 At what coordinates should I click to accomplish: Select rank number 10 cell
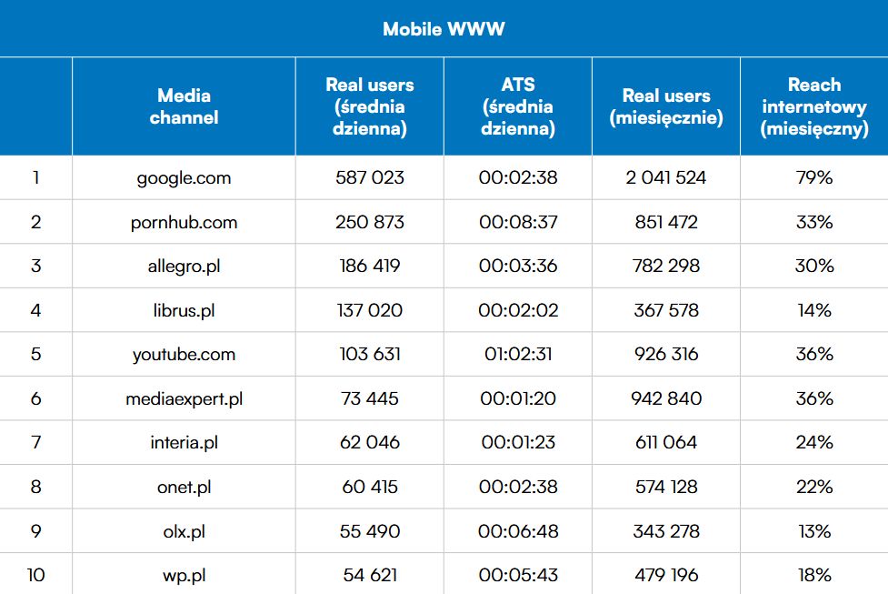pos(35,575)
